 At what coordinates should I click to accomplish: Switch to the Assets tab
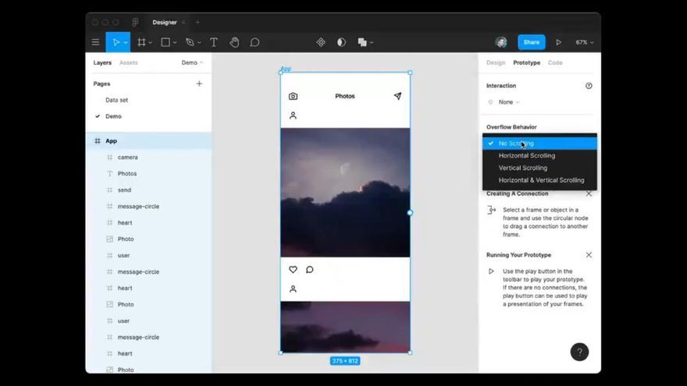tap(128, 62)
